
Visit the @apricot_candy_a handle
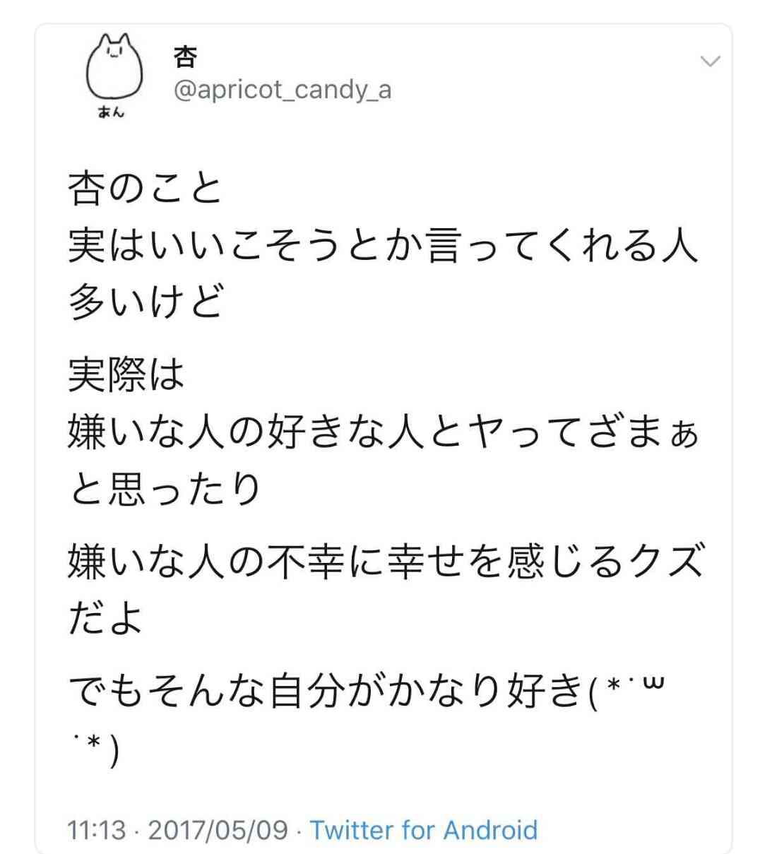point(282,90)
